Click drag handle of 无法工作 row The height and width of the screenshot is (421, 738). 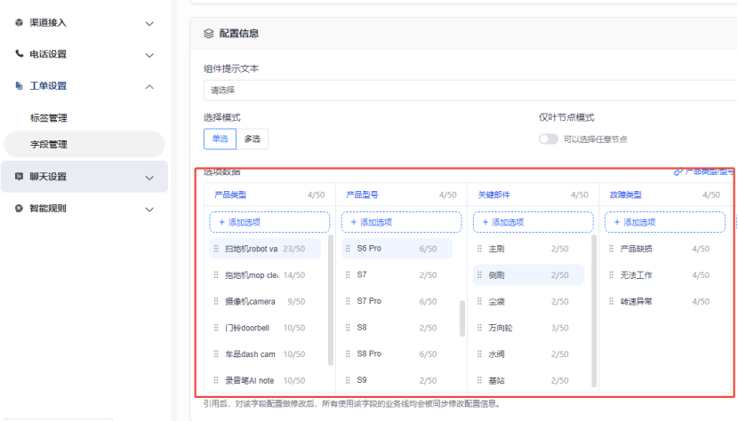coord(612,274)
